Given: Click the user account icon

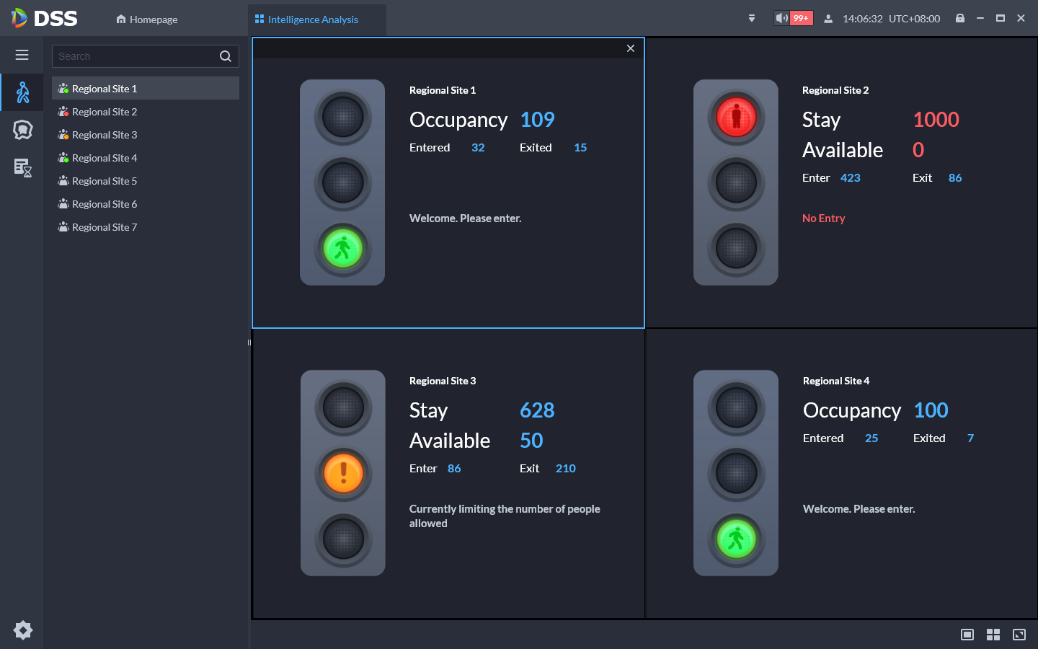Looking at the screenshot, I should point(828,19).
